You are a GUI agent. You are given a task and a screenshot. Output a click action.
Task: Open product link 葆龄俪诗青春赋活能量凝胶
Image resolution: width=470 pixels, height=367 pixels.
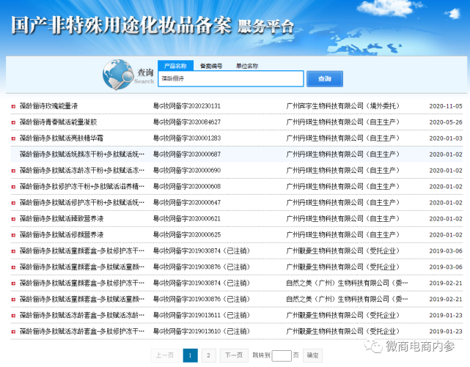click(59, 122)
